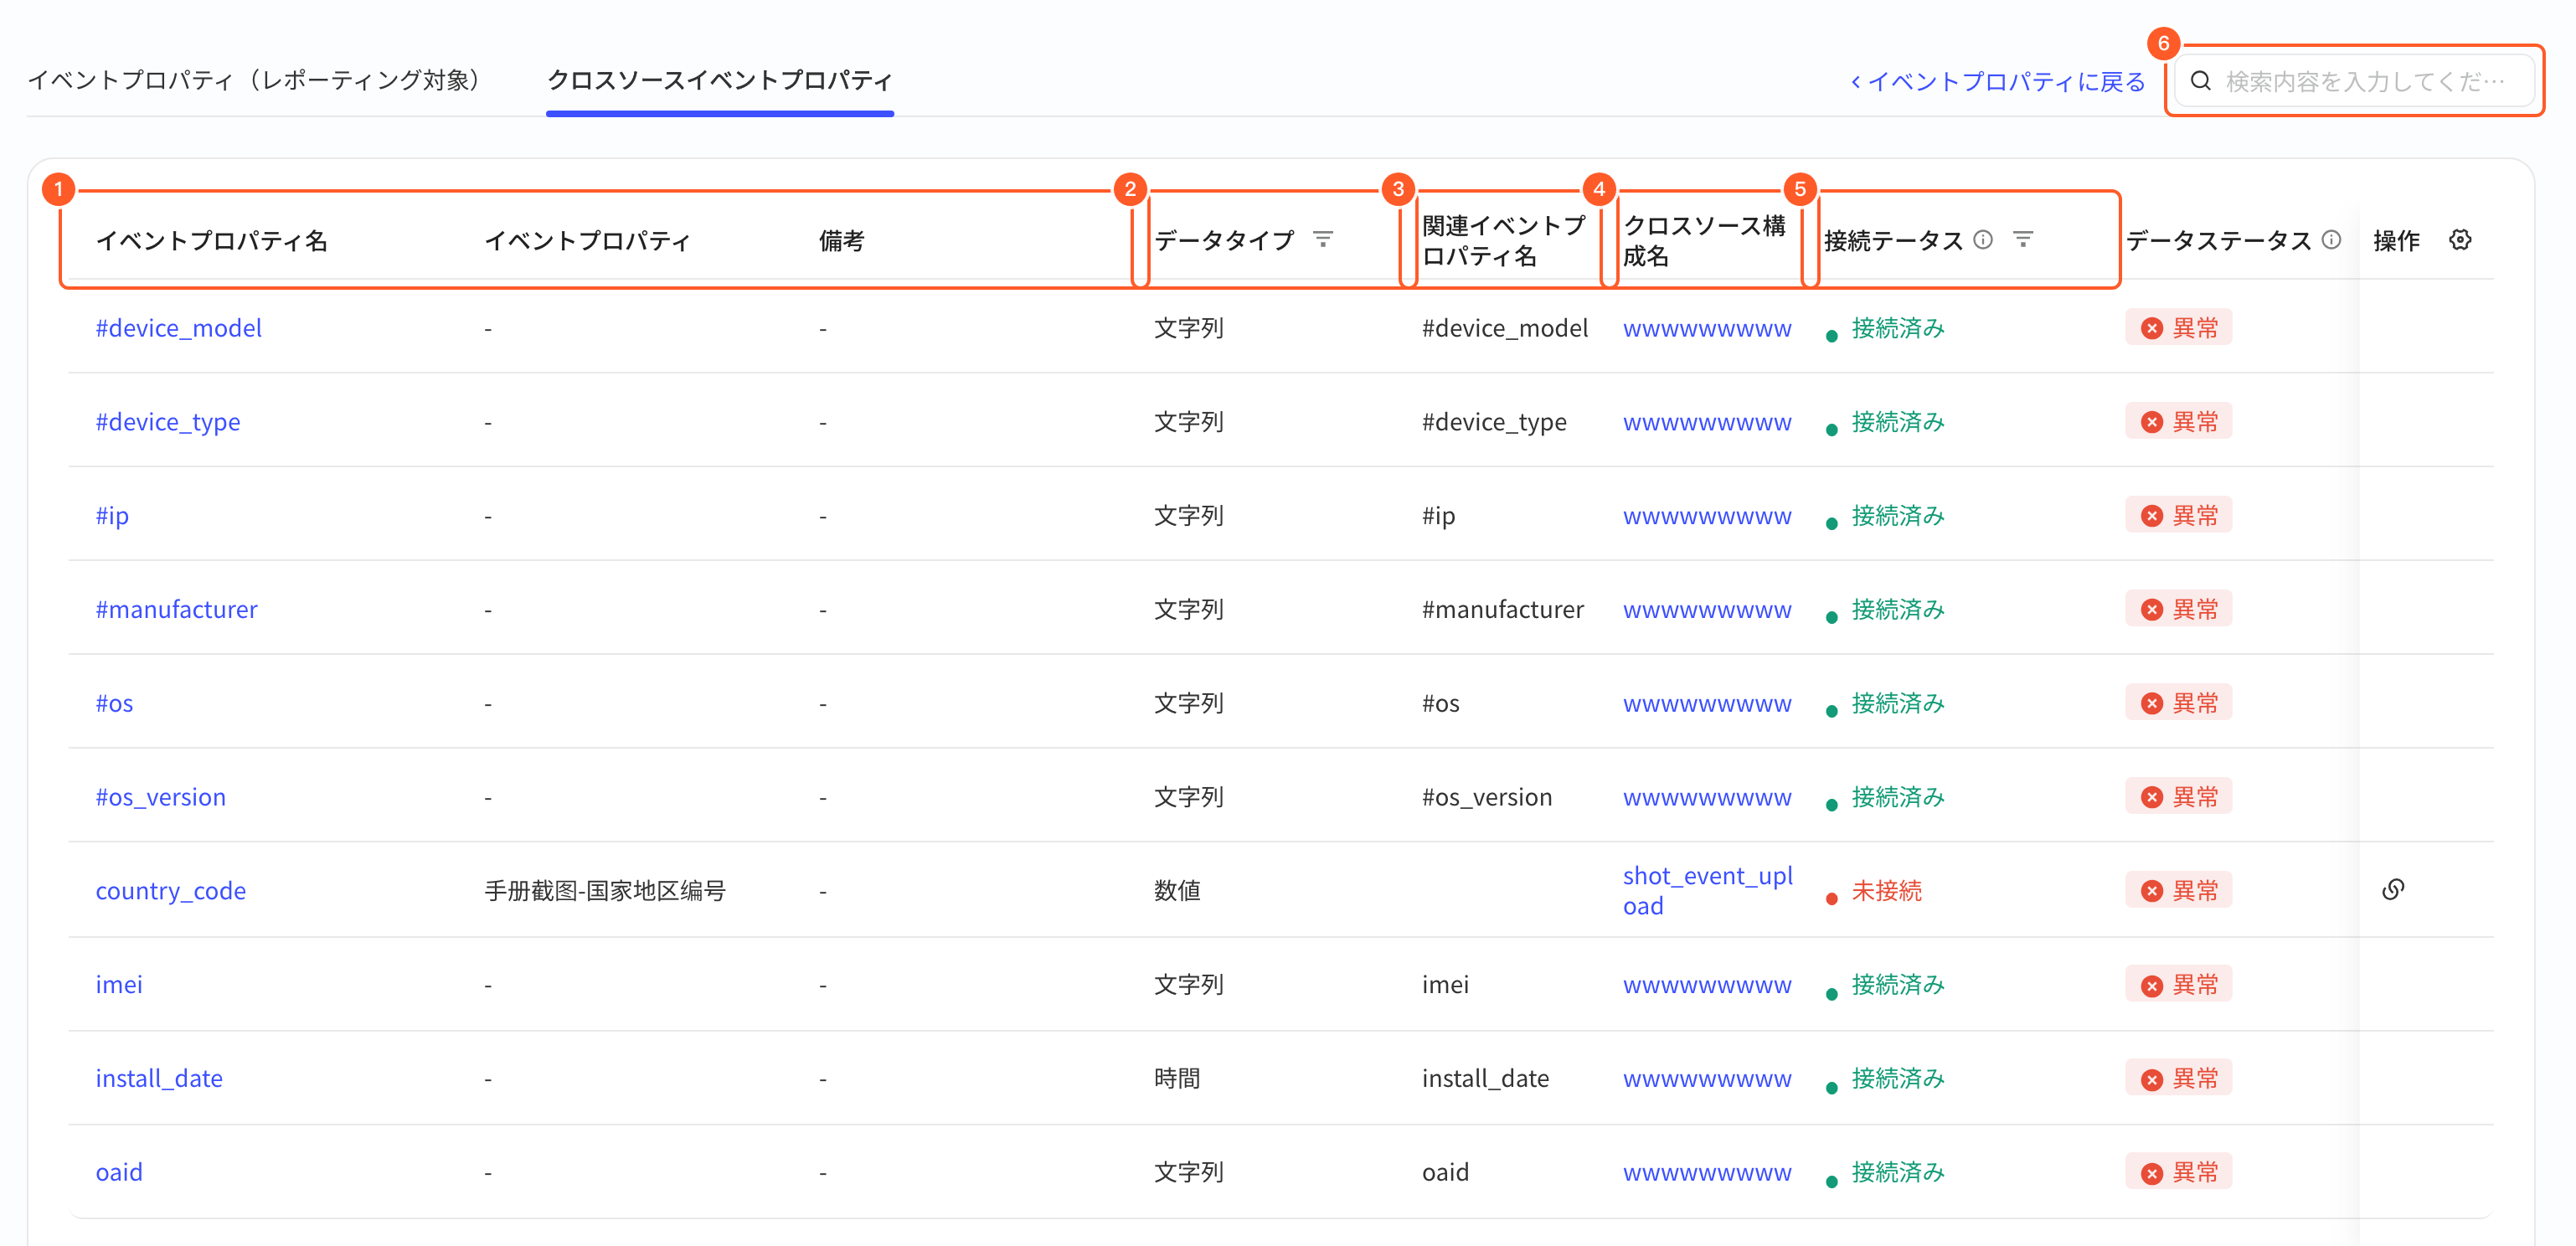Viewport: 2576px width, 1246px height.
Task: Open the #os property link
Action: pyautogui.click(x=114, y=704)
